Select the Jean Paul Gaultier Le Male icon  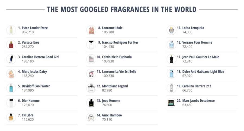coord(171,59)
